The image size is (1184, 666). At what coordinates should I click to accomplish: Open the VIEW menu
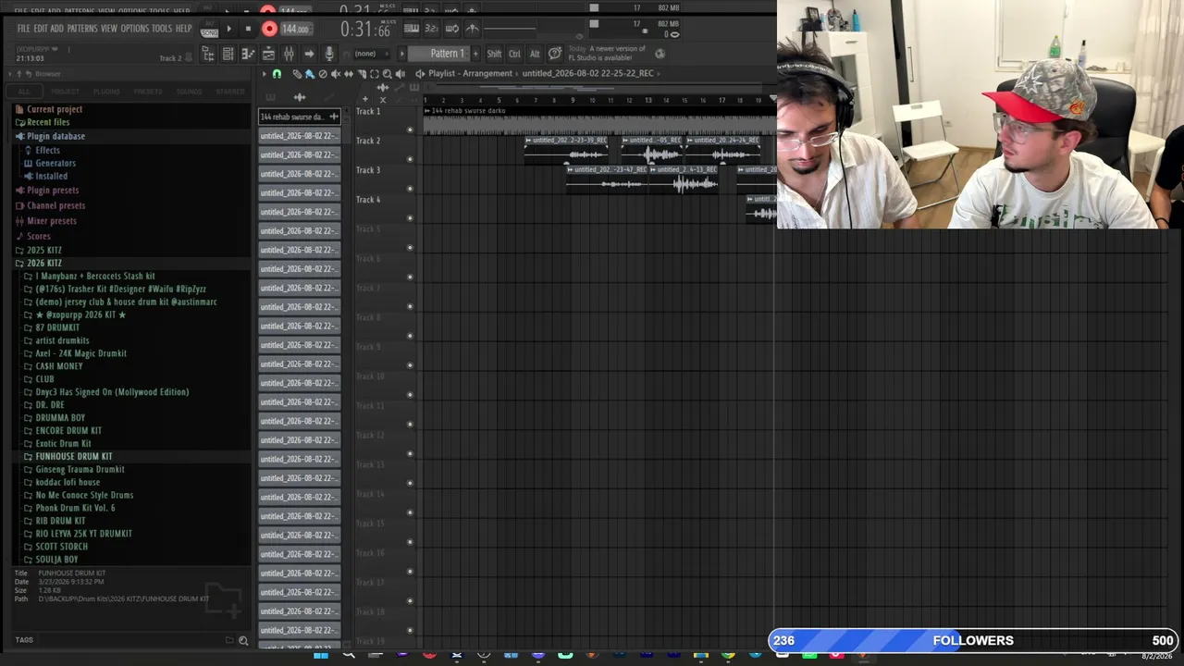pyautogui.click(x=109, y=29)
